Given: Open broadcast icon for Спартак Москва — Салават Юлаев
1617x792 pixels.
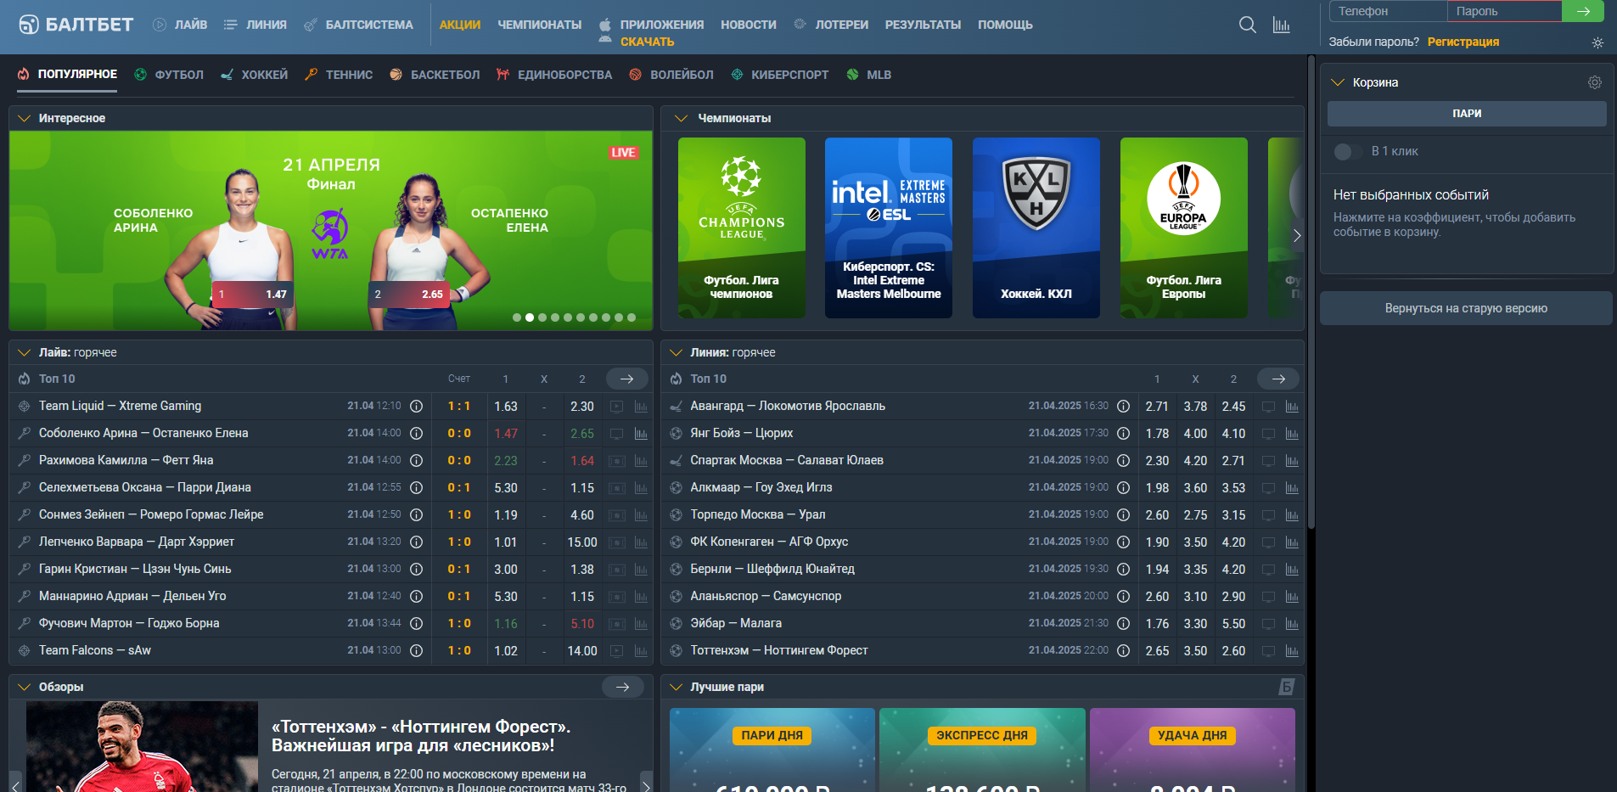Looking at the screenshot, I should 1268,461.
